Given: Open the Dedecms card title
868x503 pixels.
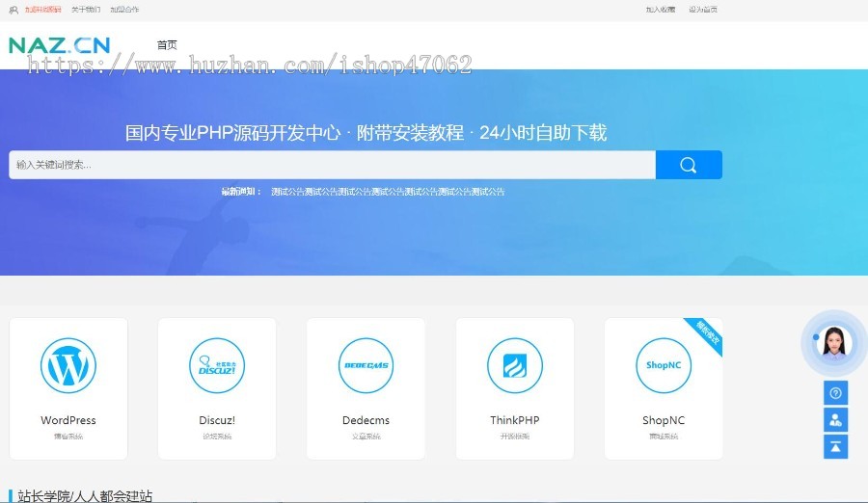Looking at the screenshot, I should (x=366, y=420).
